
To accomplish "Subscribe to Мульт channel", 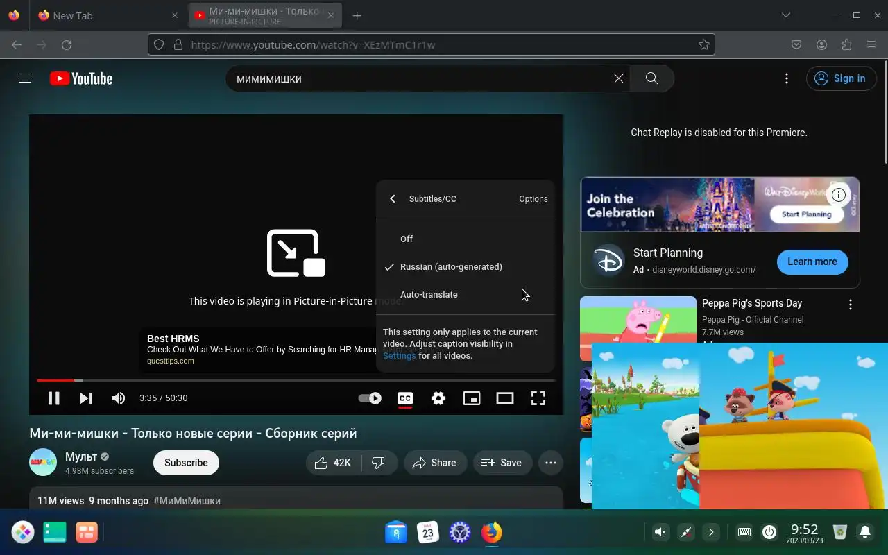I will click(186, 463).
